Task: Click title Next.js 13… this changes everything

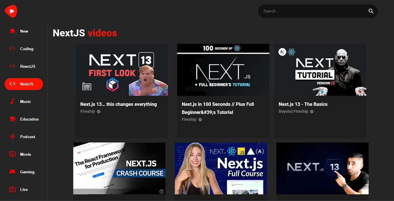Action: [x=119, y=104]
